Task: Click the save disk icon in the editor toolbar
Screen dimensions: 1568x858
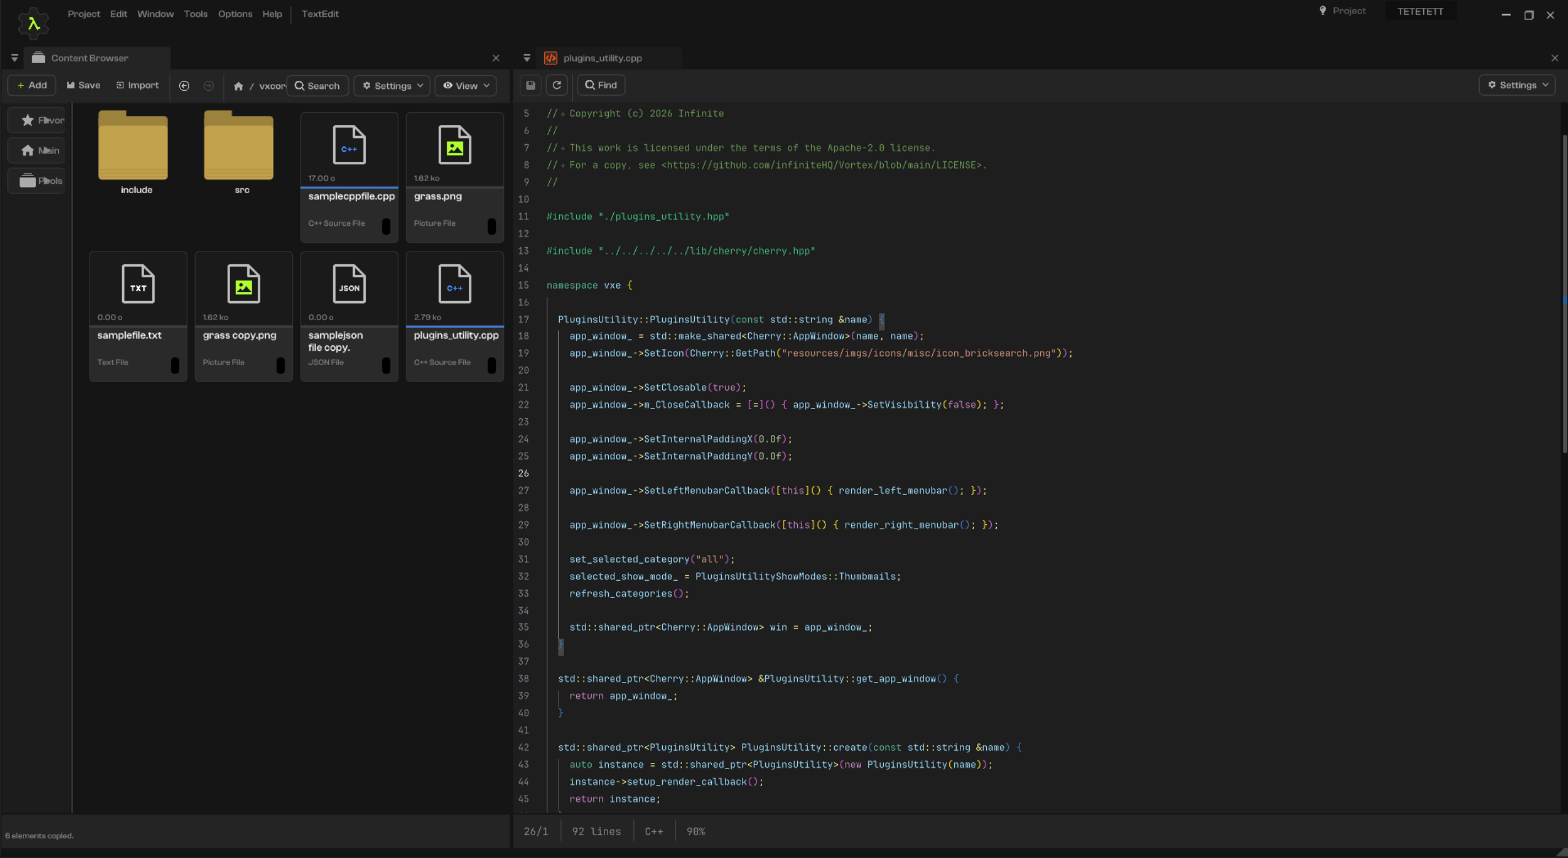Action: click(531, 85)
